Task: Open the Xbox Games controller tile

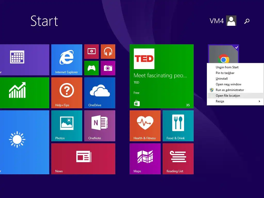Action: [92, 68]
